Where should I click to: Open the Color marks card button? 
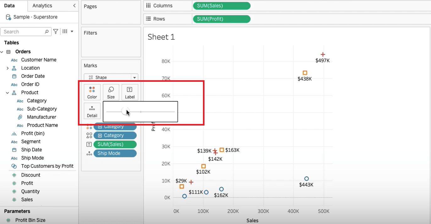coord(92,92)
